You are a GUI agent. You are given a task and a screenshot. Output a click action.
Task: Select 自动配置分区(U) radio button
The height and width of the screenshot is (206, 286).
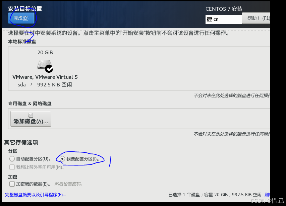pos(12,159)
